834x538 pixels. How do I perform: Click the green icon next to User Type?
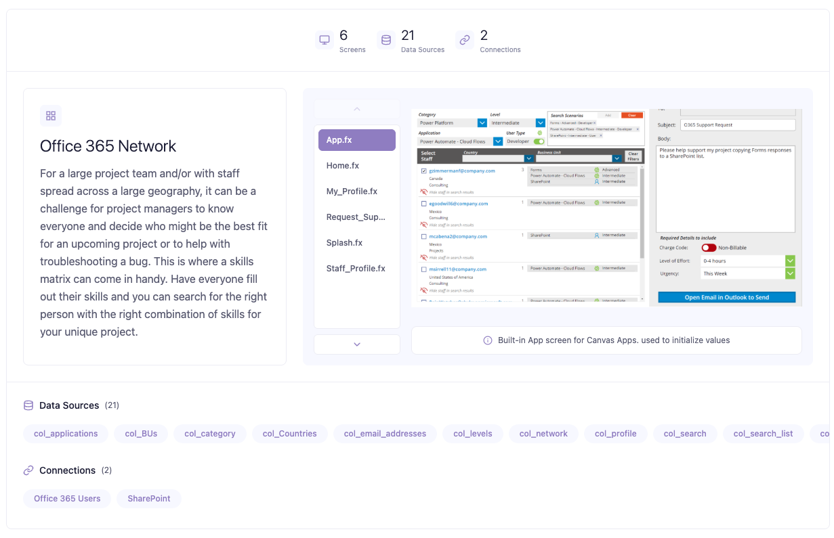pyautogui.click(x=540, y=133)
